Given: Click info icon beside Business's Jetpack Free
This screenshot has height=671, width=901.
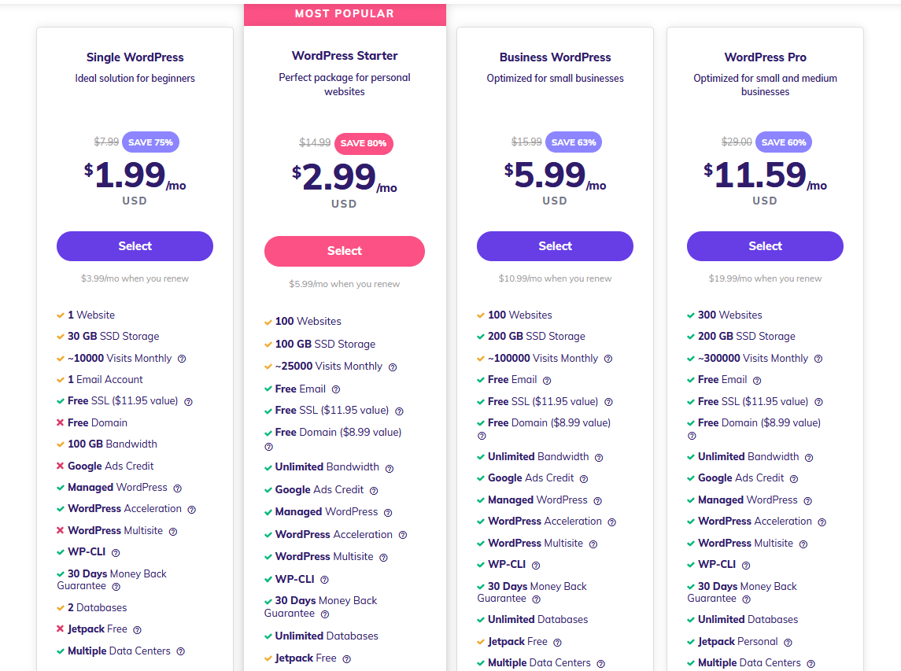Looking at the screenshot, I should click(557, 642).
